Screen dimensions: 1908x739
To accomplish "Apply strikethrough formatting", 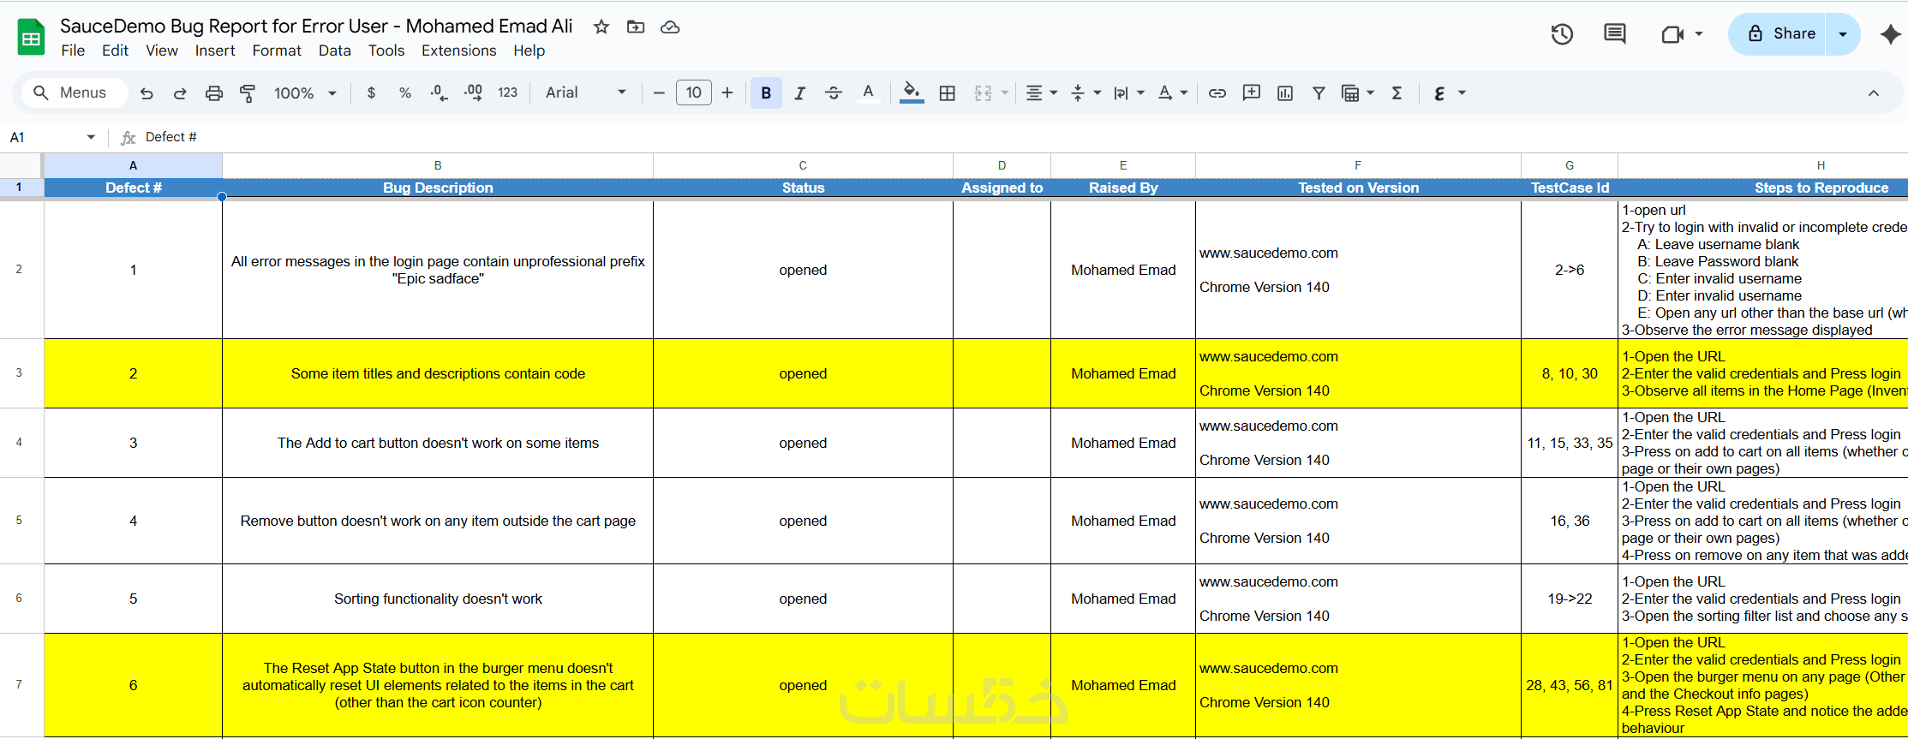I will 834,93.
